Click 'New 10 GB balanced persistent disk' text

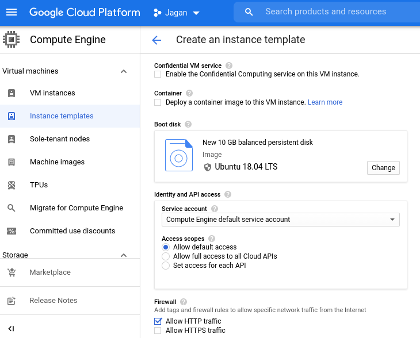[257, 143]
